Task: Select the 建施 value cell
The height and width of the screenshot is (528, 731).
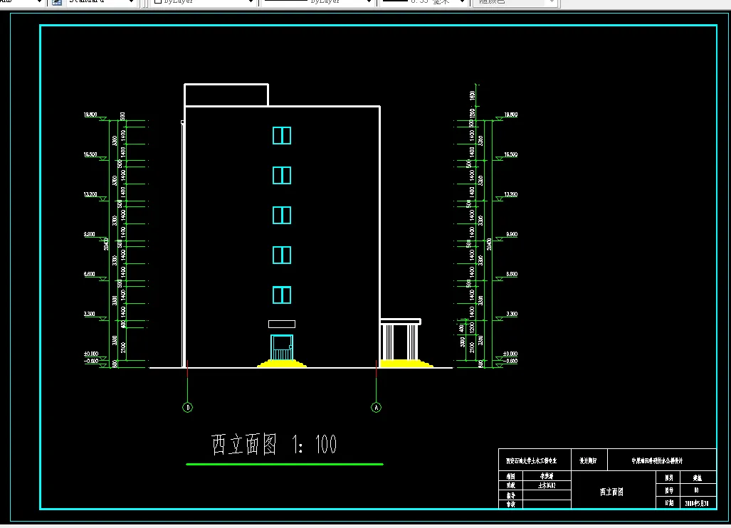Action: (x=698, y=477)
